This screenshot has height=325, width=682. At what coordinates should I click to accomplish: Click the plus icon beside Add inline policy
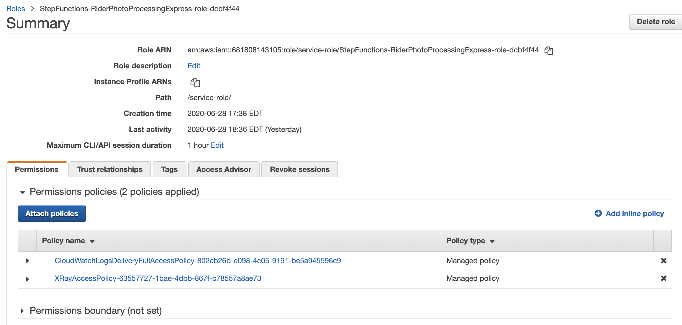point(598,213)
